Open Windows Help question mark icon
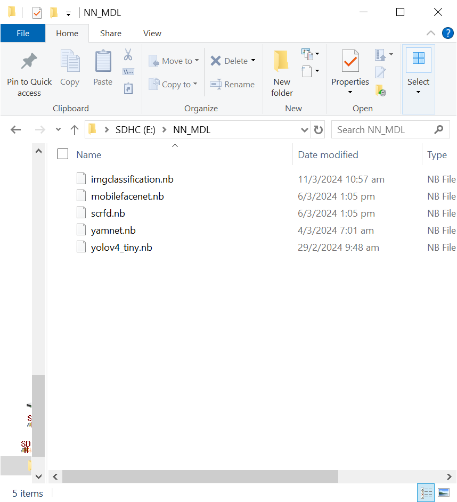This screenshot has height=502, width=457. tap(447, 33)
